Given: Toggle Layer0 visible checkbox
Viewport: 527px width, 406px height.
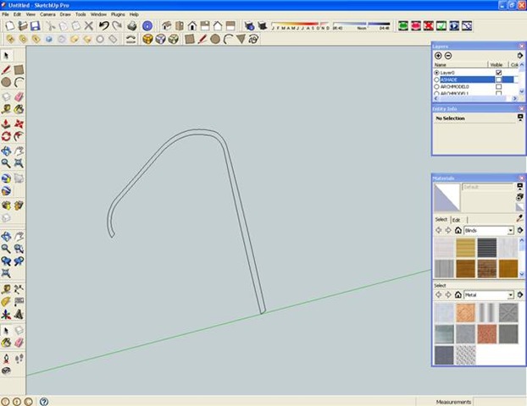Looking at the screenshot, I should (x=498, y=73).
